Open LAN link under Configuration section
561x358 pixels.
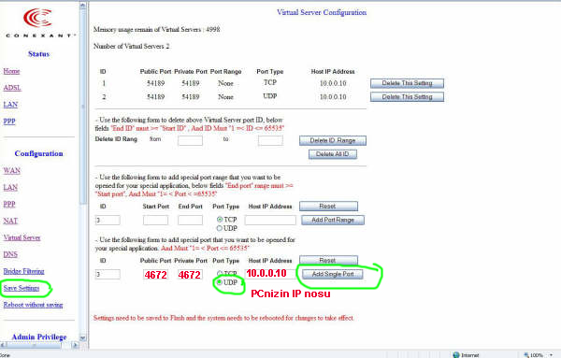(x=10, y=187)
